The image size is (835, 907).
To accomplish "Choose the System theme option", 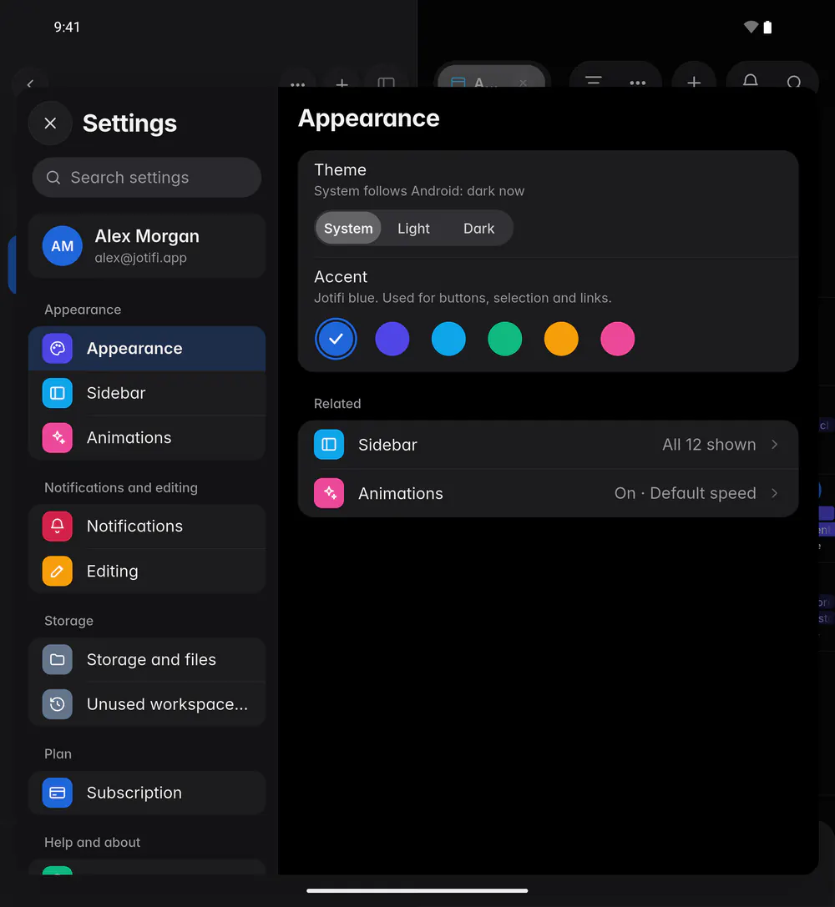I will 348,228.
